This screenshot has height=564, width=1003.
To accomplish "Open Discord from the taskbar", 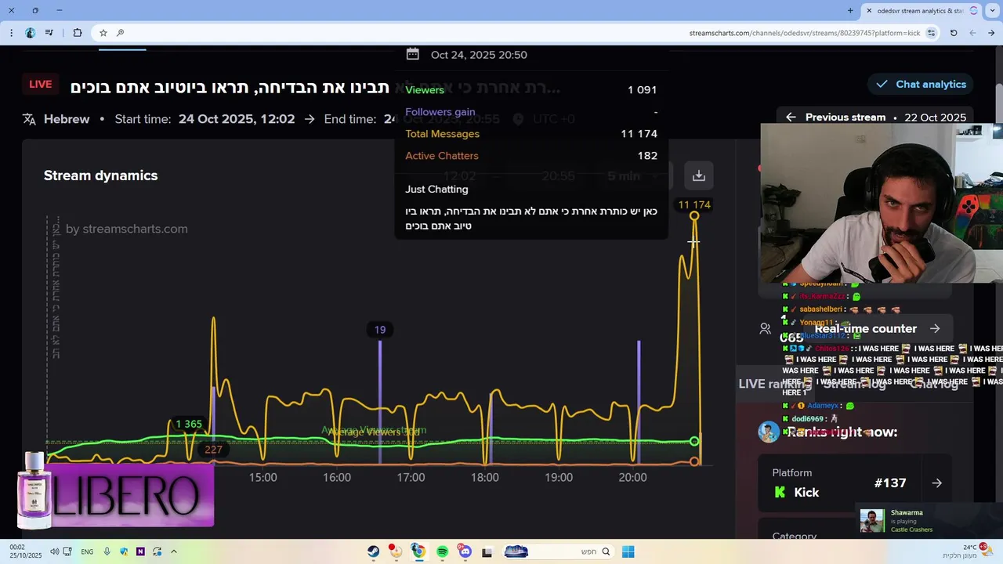I will 465,551.
